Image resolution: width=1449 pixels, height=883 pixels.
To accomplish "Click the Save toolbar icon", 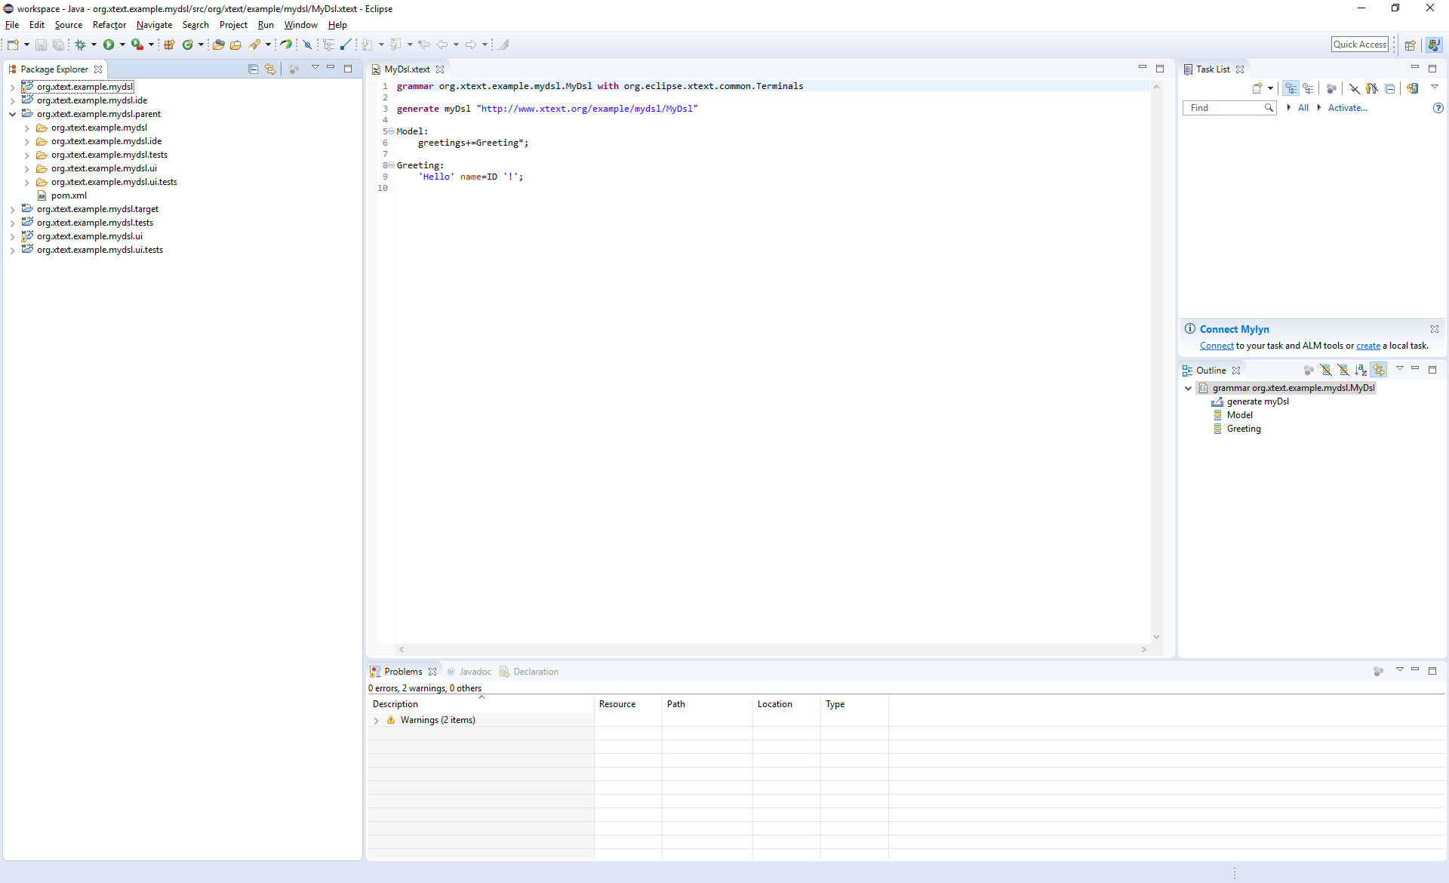I will point(41,45).
